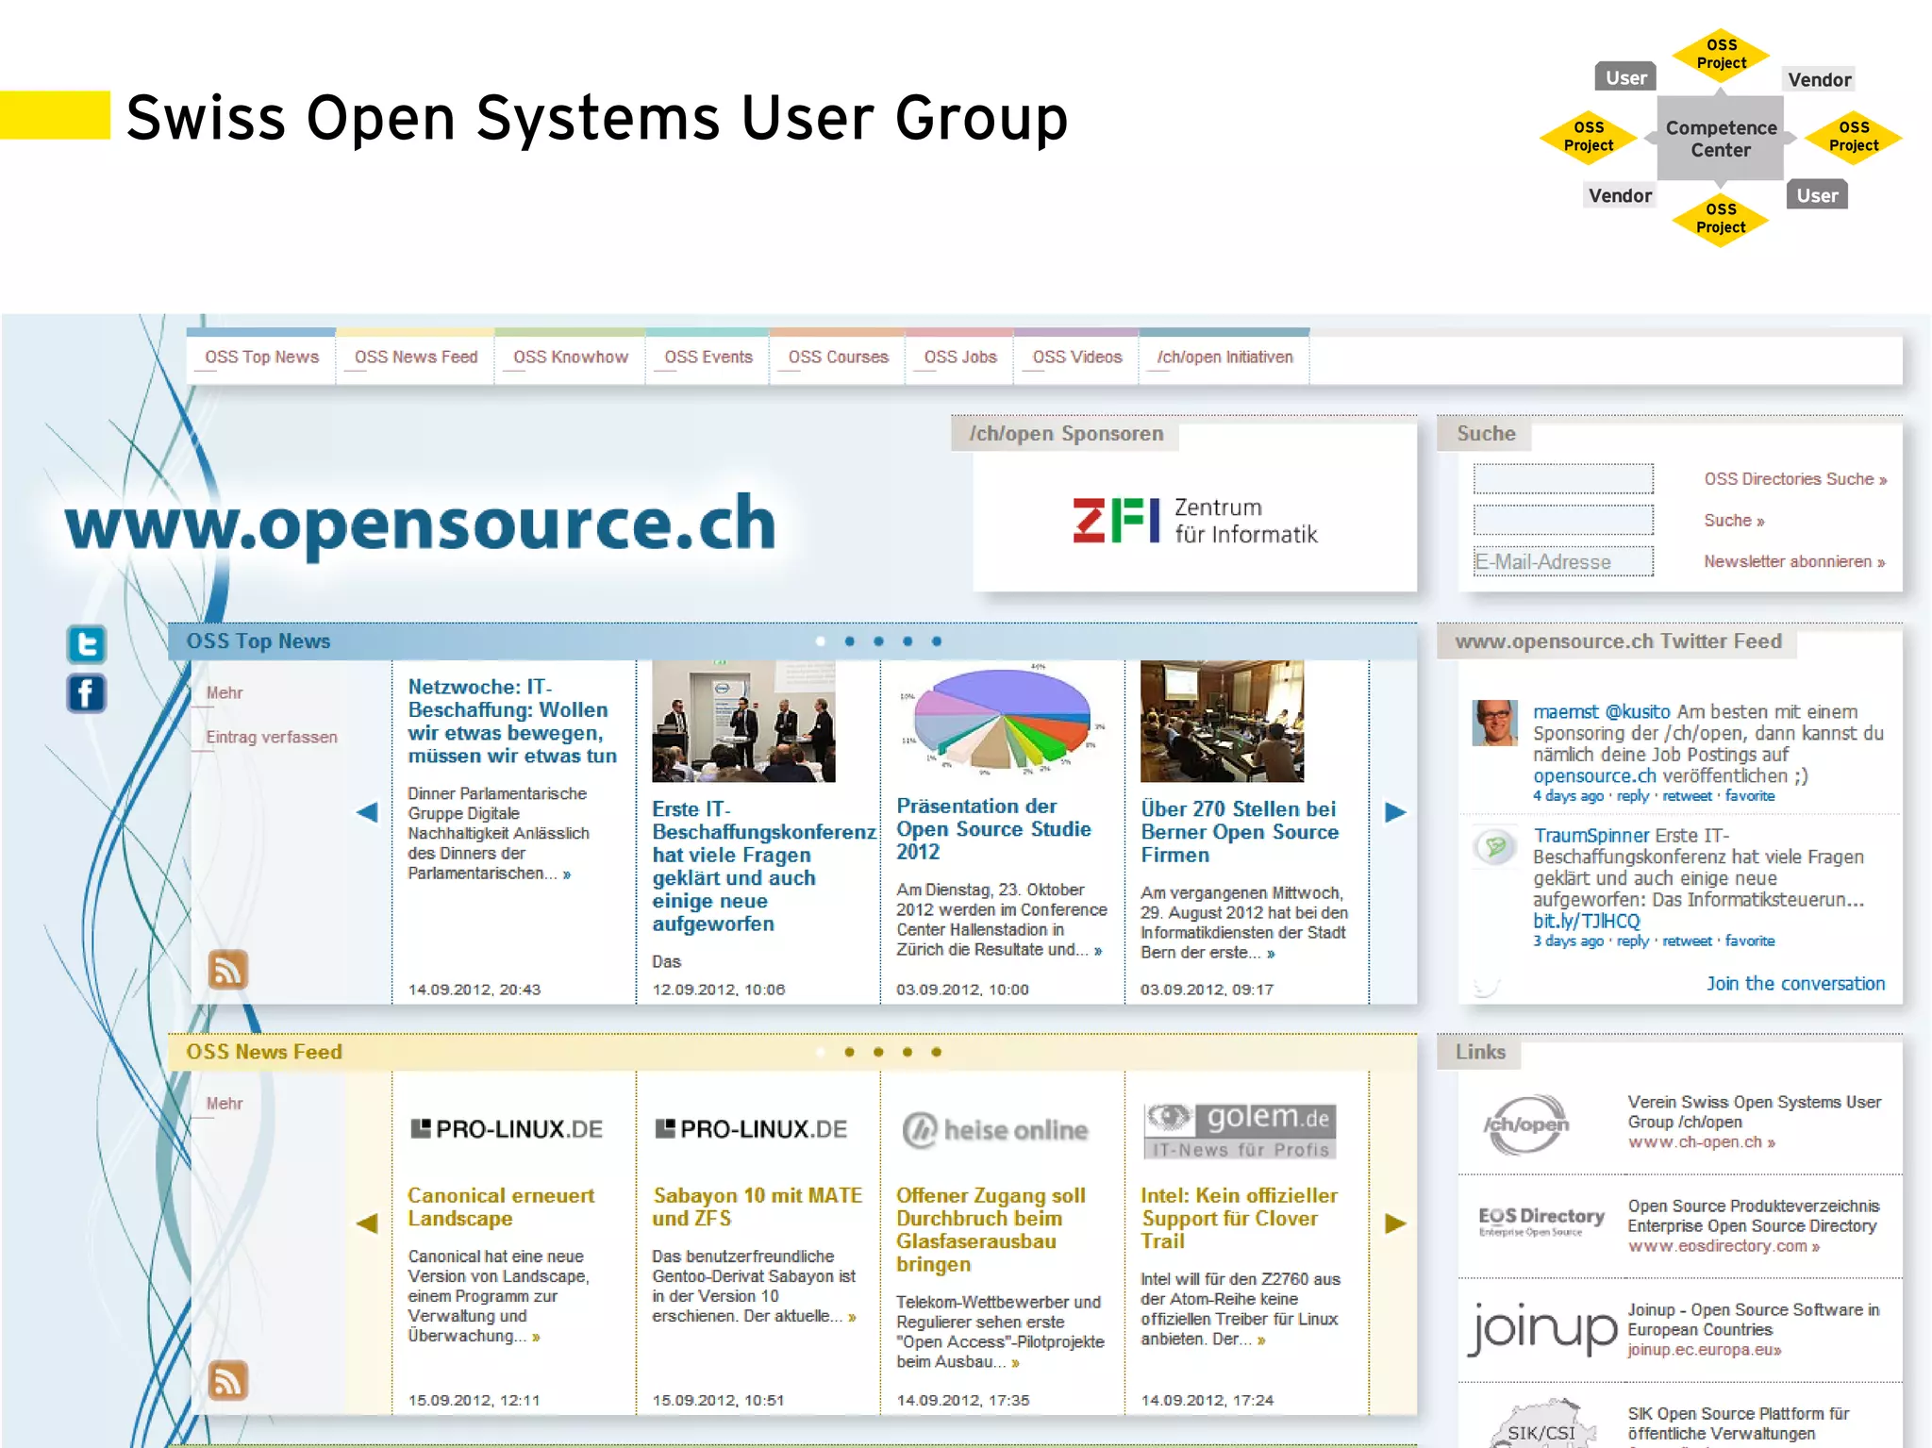Open Sabayon 10 mit MATE und ZFS

pyautogui.click(x=758, y=1207)
